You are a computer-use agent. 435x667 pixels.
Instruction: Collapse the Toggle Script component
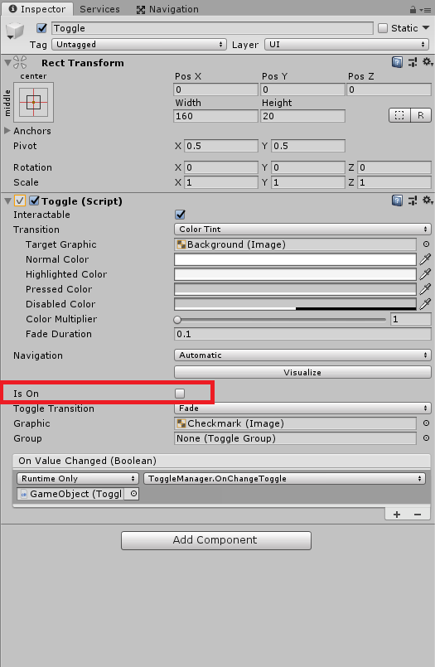[x=7, y=201]
